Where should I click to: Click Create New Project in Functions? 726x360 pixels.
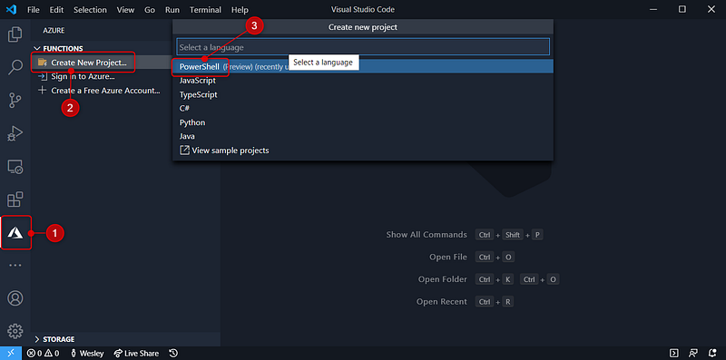tap(89, 63)
